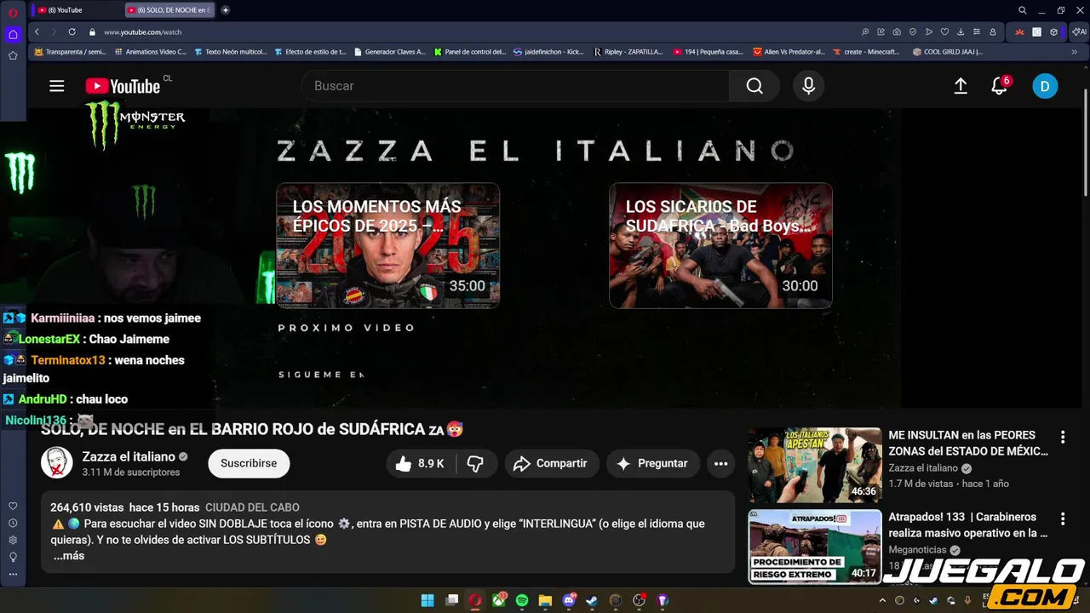Click the YouTube Buscar search field
1090x613 pixels.
tap(515, 86)
